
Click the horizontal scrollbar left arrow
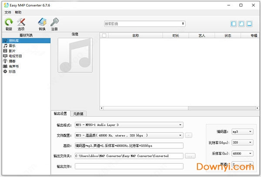(102, 108)
